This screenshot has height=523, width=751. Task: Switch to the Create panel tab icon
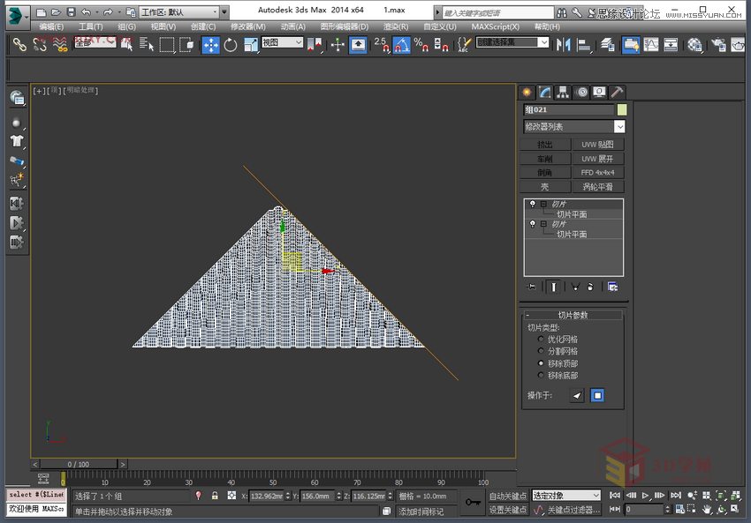click(528, 92)
